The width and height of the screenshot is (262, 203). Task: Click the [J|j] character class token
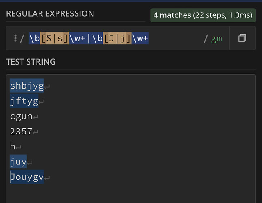[117, 39]
